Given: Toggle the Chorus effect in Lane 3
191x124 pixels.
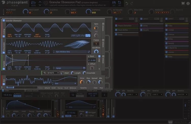Looking at the screenshot, I should point(166,34).
